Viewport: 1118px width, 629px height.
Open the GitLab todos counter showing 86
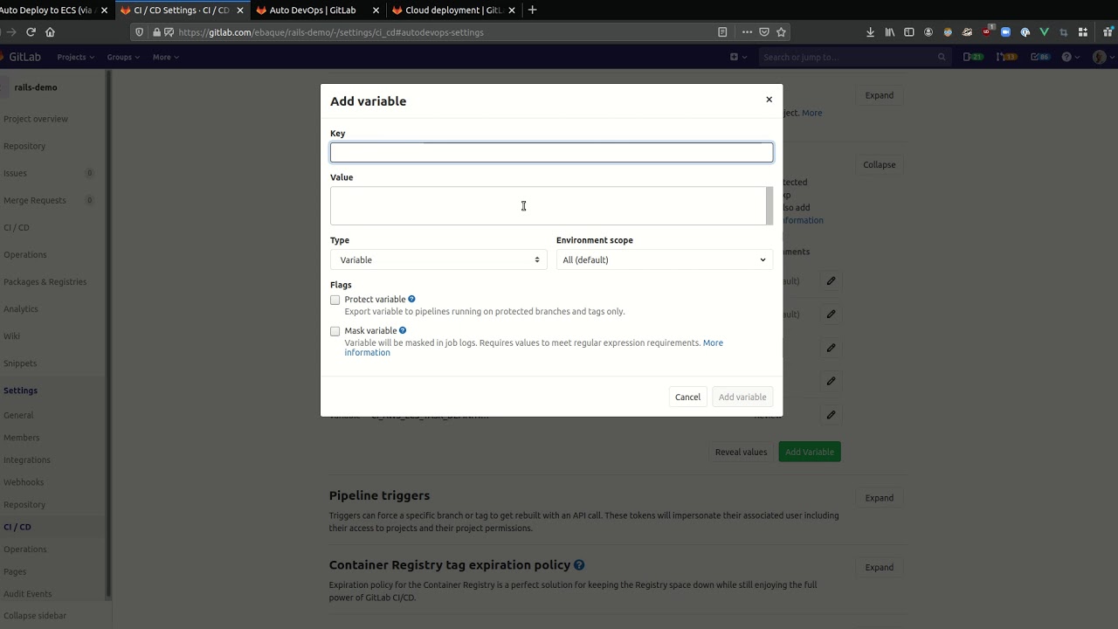point(1039,57)
